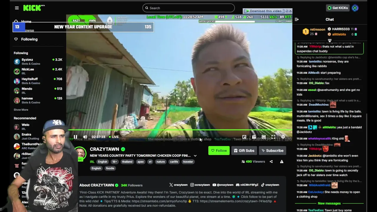The height and width of the screenshot is (212, 377).
Task: Click CRAZYTAWN channel avatar
Action: point(80,153)
